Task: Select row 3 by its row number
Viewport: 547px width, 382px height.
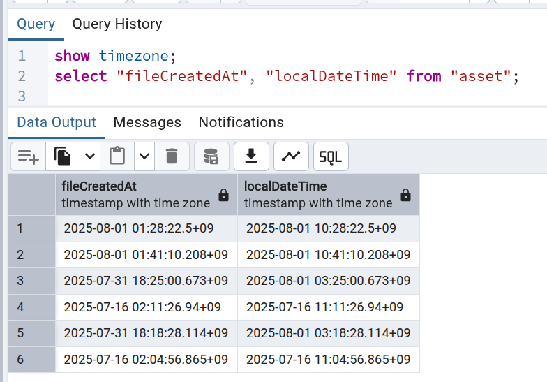Action: (x=20, y=280)
